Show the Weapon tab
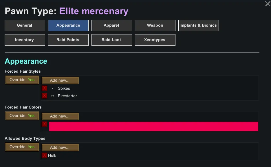 (155, 25)
